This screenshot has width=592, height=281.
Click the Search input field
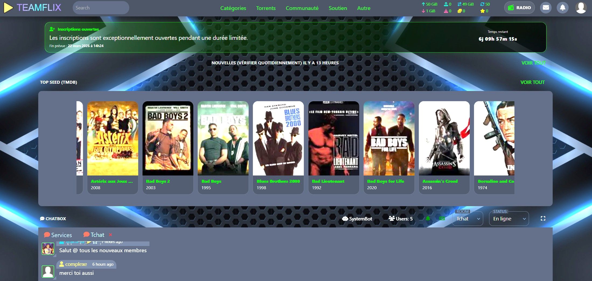[x=101, y=8]
